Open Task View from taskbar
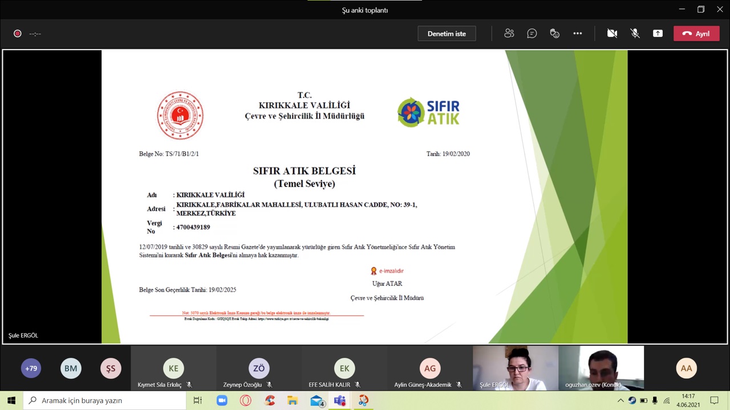730x410 pixels. pyautogui.click(x=198, y=400)
